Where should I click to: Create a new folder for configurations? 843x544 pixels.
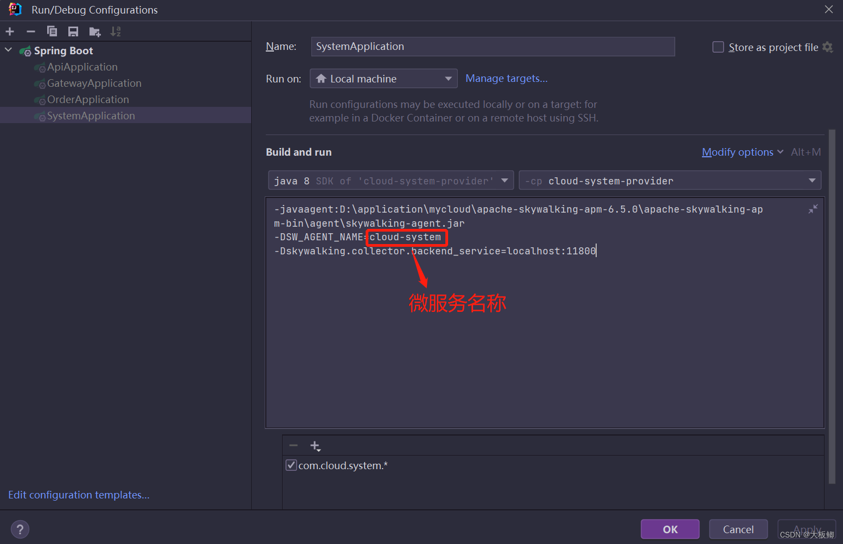click(94, 31)
